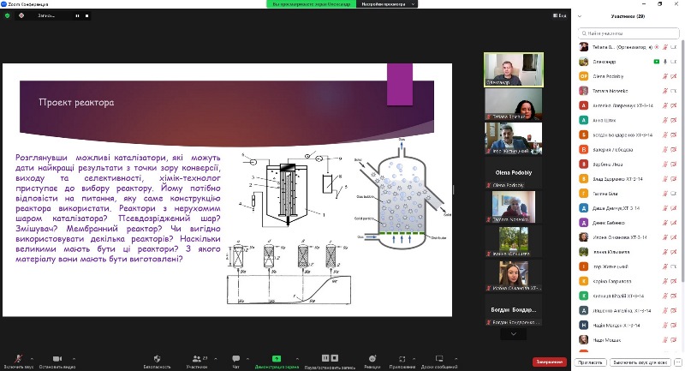
Task: Pause or stop recording in bottom toolbar
Action: (x=324, y=358)
